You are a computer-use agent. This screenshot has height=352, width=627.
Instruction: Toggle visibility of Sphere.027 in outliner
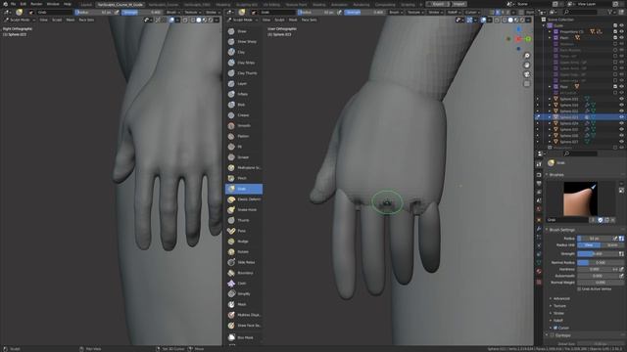point(621,142)
